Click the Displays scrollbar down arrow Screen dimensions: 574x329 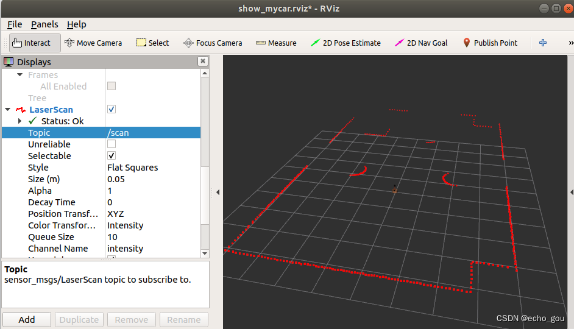tap(205, 253)
